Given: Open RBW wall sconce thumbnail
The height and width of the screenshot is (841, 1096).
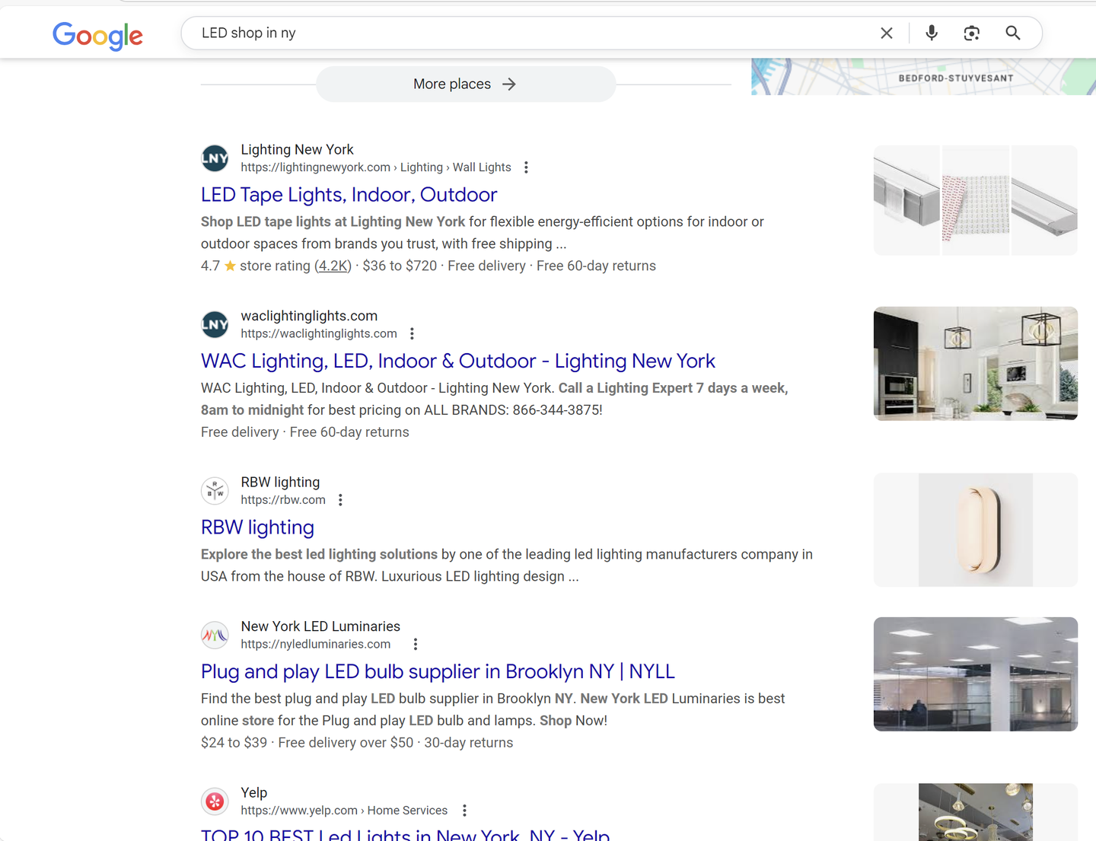Looking at the screenshot, I should click(976, 530).
